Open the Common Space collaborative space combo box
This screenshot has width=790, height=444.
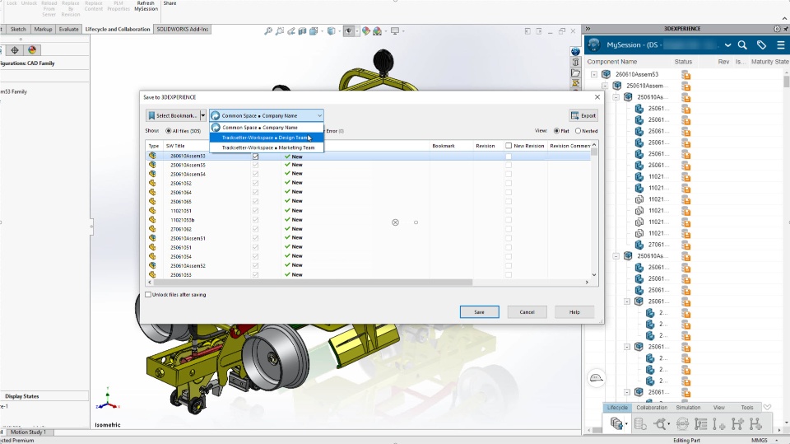pos(267,115)
